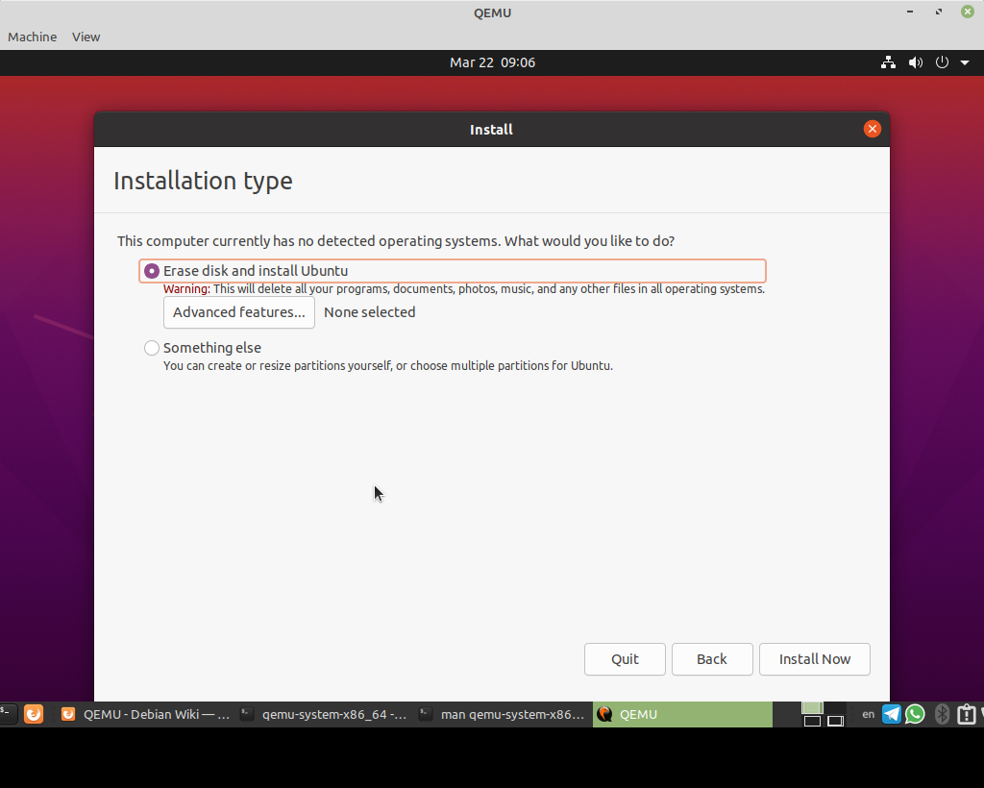
Task: Click the Bluetooth tray icon
Action: tap(942, 714)
